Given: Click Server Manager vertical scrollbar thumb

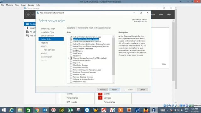Looking at the screenshot, I should [x=173, y=51].
